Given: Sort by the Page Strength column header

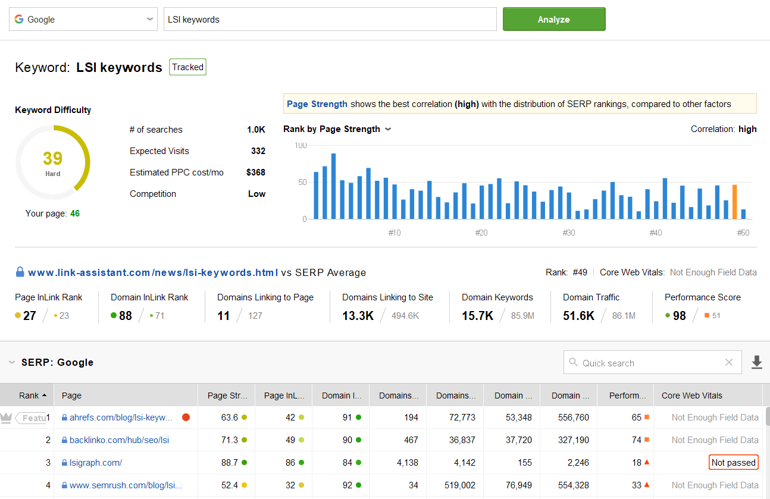Looking at the screenshot, I should coord(226,395).
